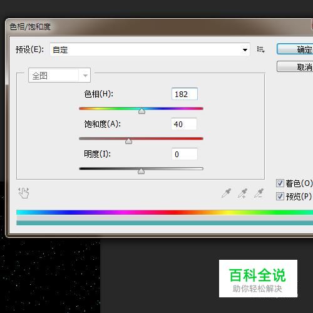Screen dimensions: 313x313
Task: Click the 预设(E): label
Action: click(x=29, y=49)
